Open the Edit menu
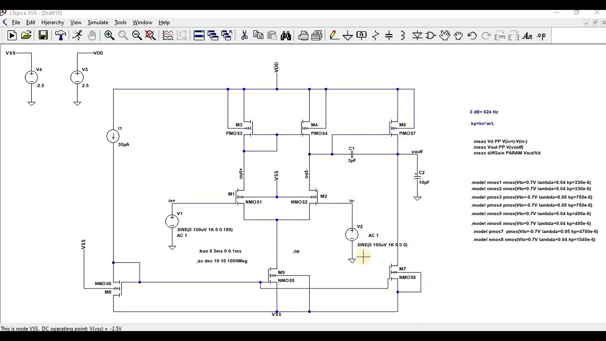The image size is (606, 341). [x=31, y=22]
